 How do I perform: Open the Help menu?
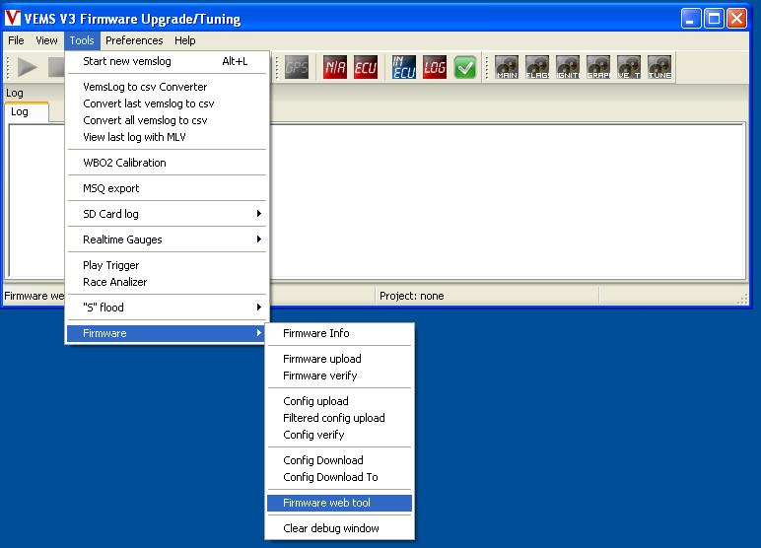[185, 40]
